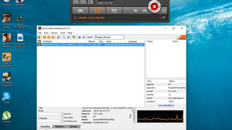Click the copy server info icon

coord(64,37)
